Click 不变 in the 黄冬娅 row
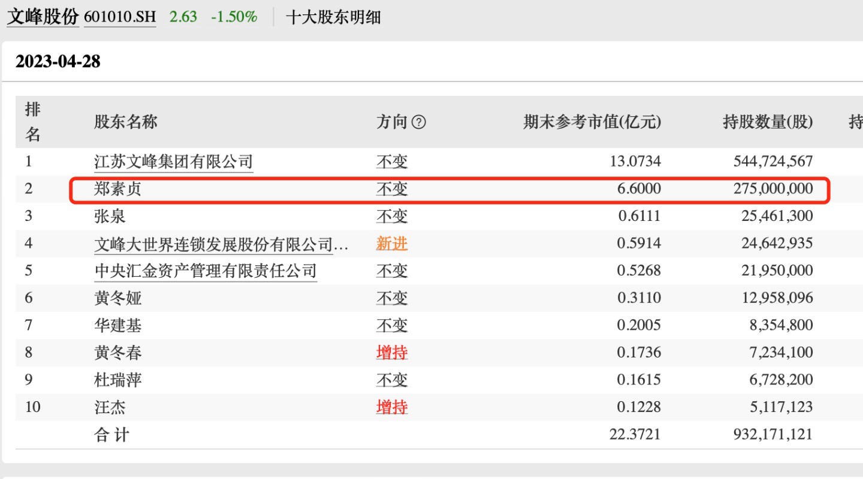The height and width of the screenshot is (479, 863). click(x=392, y=298)
